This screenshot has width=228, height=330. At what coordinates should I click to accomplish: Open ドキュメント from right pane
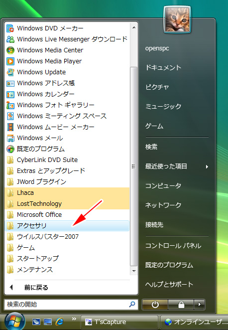click(163, 68)
